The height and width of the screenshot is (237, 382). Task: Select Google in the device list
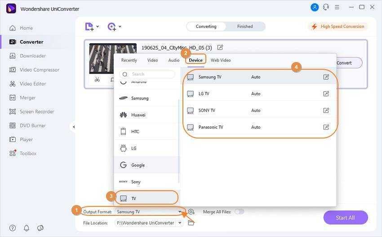[x=147, y=165]
